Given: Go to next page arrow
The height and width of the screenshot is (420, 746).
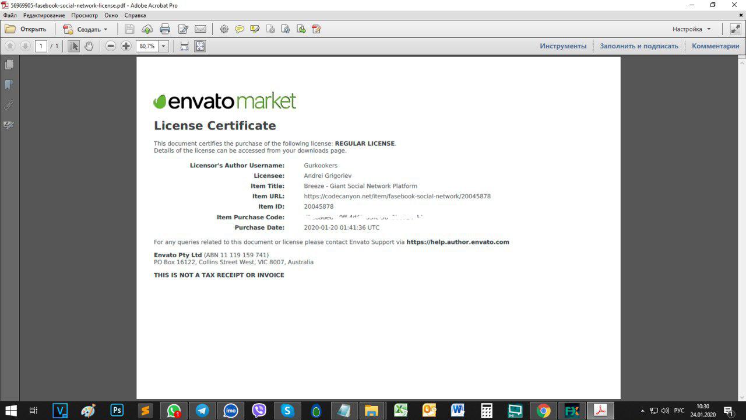Looking at the screenshot, I should click(x=25, y=46).
